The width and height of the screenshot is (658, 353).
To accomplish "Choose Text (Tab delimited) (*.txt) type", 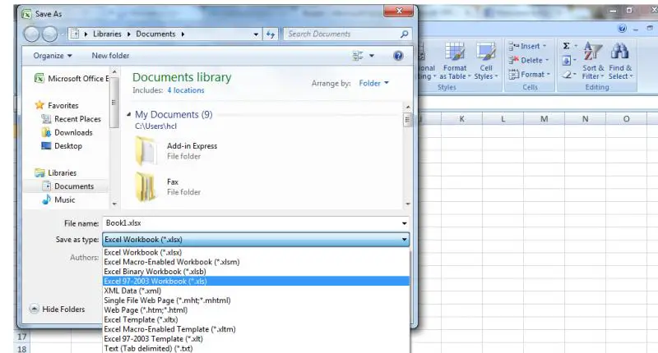I will point(256,348).
